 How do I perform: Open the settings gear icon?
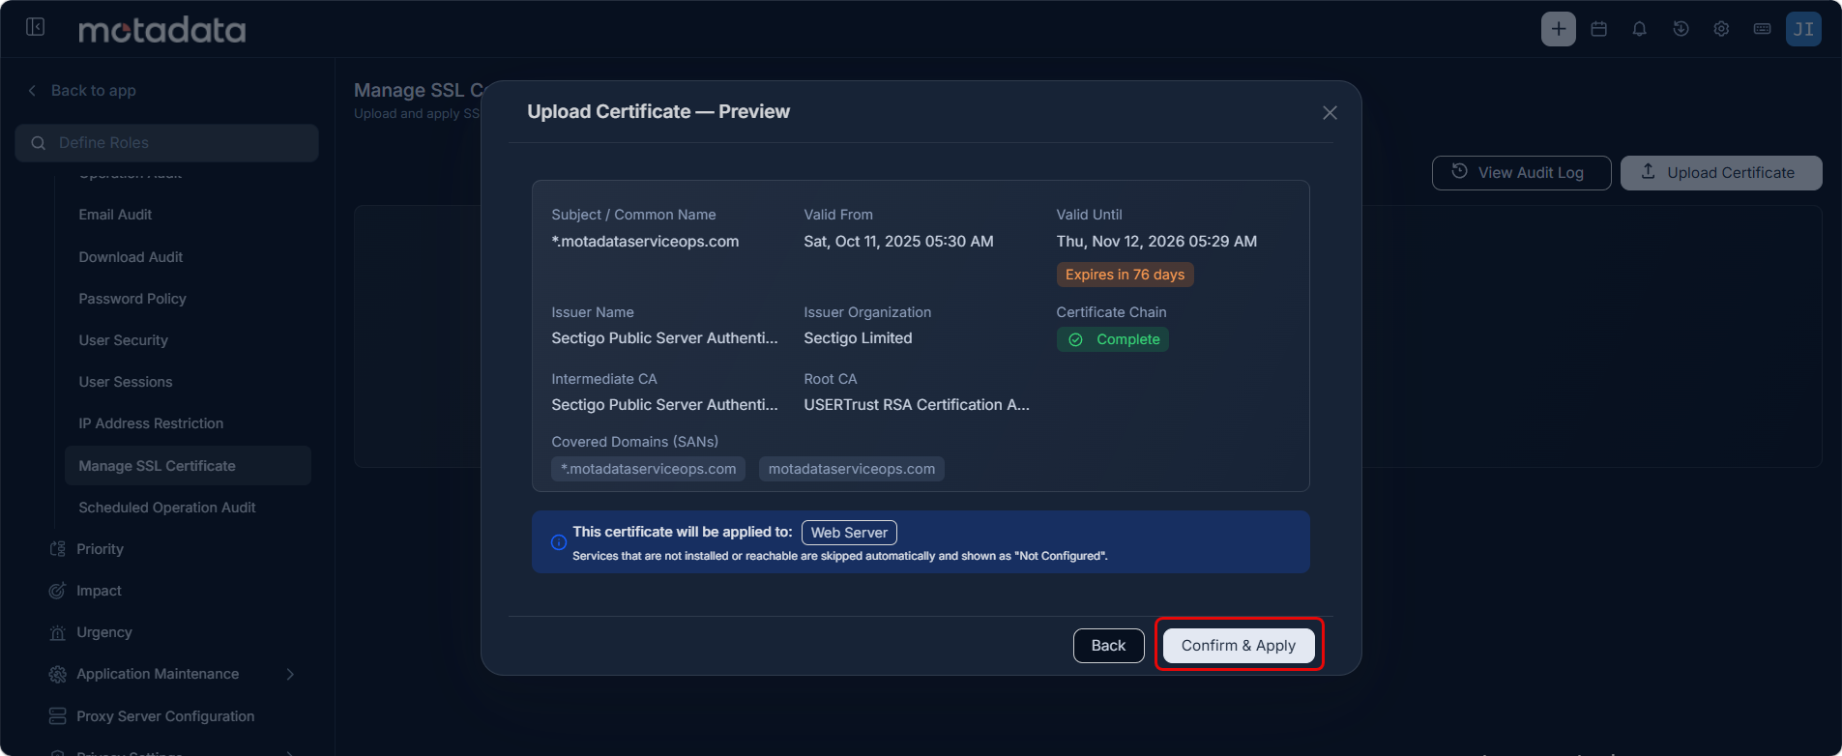click(1721, 29)
